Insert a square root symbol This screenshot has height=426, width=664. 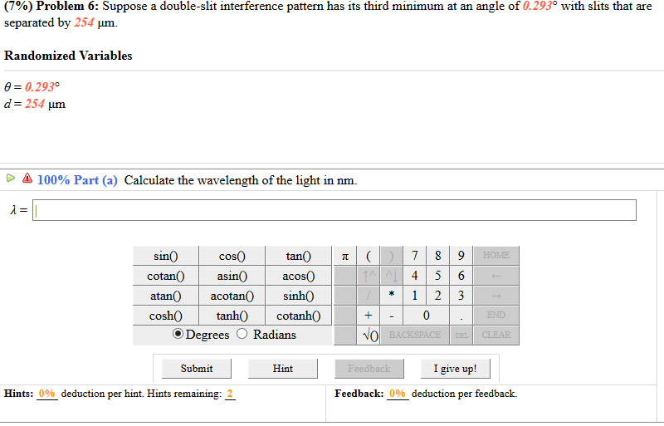click(370, 335)
